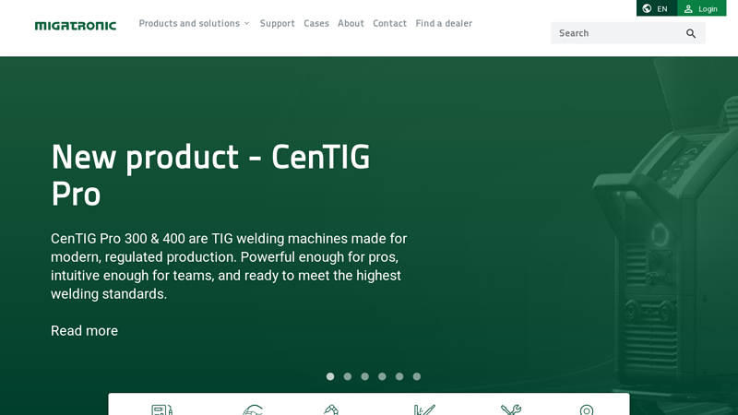Follow the Read more link

[x=84, y=330]
